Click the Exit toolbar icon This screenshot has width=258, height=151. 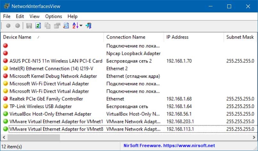click(x=89, y=26)
